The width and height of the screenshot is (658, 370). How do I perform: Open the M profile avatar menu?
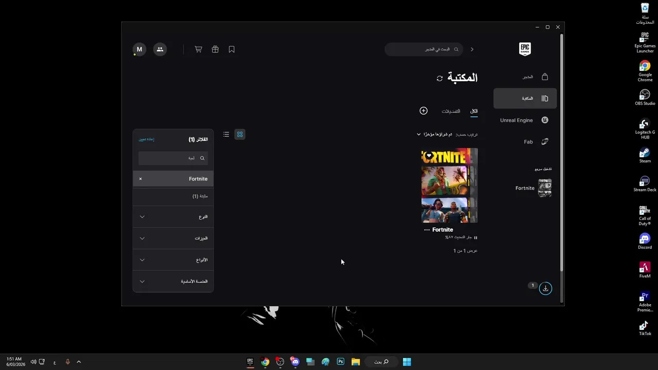139,49
